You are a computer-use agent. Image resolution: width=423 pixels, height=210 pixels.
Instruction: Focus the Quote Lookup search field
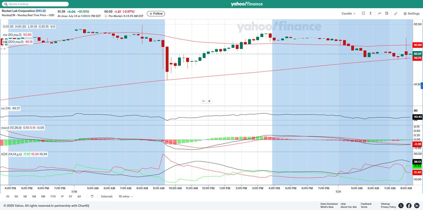pos(36,4)
